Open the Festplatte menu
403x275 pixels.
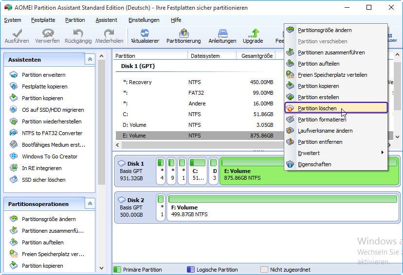pyautogui.click(x=43, y=20)
